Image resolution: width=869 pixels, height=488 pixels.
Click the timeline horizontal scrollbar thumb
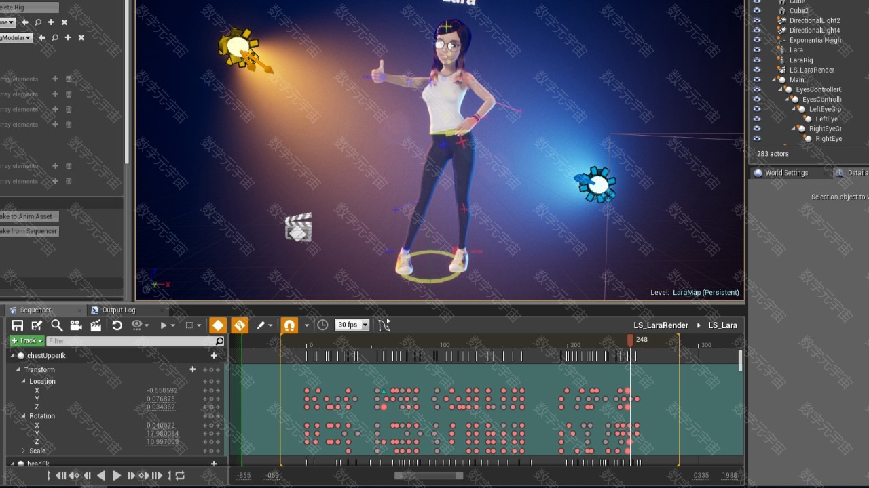click(x=429, y=476)
